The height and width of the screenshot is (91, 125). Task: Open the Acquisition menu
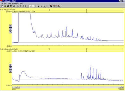(15, 4)
